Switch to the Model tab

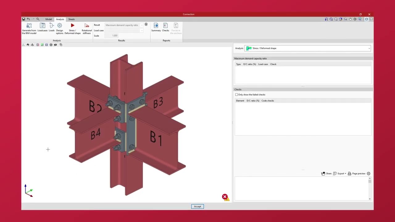coord(48,19)
